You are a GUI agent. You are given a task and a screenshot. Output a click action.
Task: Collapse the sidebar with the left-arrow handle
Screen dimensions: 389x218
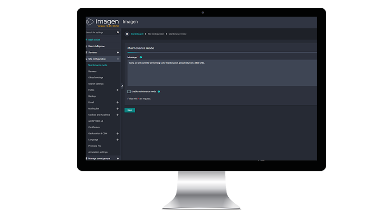point(122,86)
